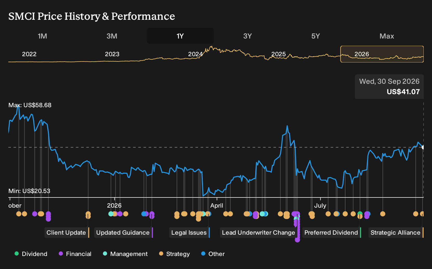Click SMCI Price History & Performance heading
Screen dimensions: 432x269
[x=91, y=16]
